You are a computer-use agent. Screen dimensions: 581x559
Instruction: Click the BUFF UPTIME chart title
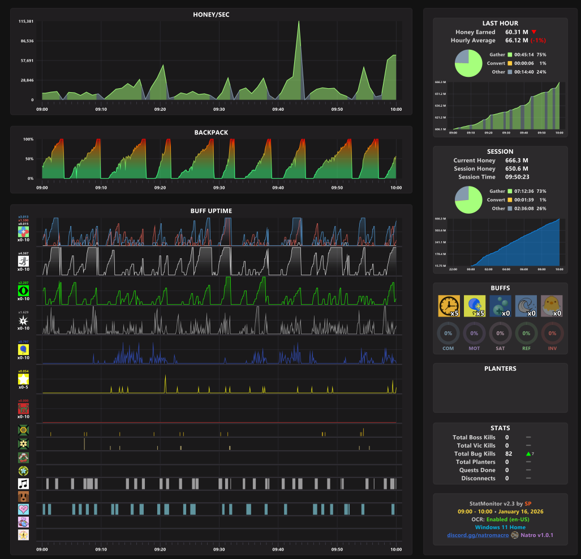pos(211,211)
